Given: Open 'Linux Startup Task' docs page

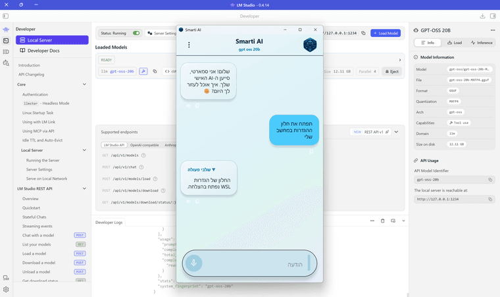Looking at the screenshot, I should tap(37, 113).
